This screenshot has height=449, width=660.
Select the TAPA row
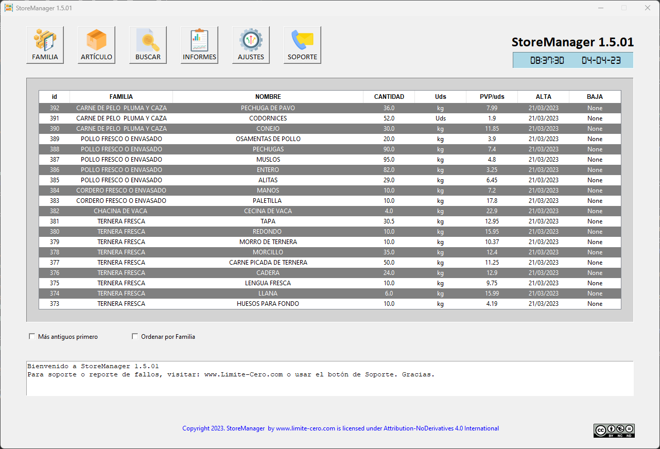pyautogui.click(x=330, y=221)
